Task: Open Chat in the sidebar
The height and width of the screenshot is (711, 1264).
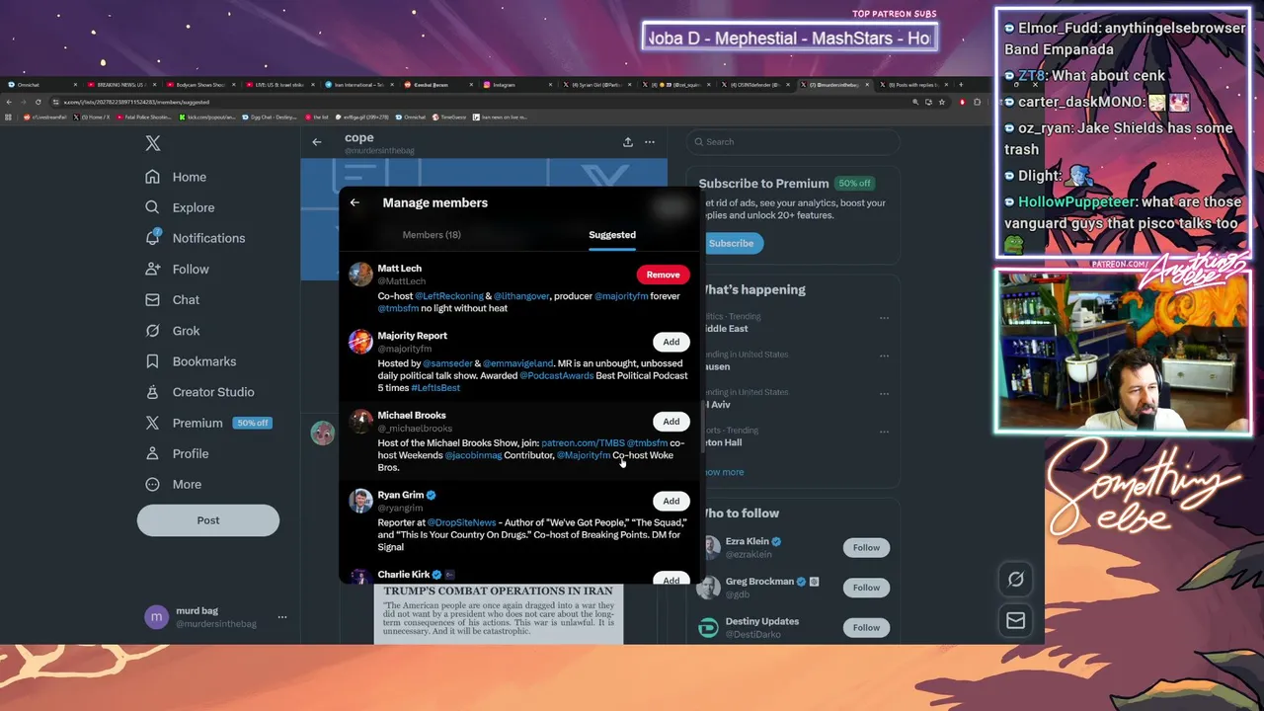Action: click(172, 299)
